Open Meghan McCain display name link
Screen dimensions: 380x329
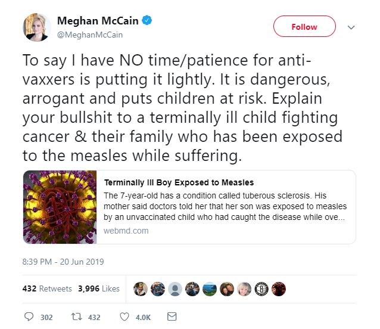coord(98,21)
